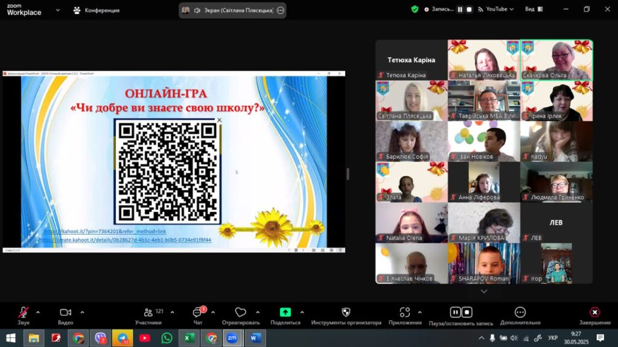The image size is (618, 347).
Task: Click the Запись recording indicator
Action: pyautogui.click(x=439, y=9)
